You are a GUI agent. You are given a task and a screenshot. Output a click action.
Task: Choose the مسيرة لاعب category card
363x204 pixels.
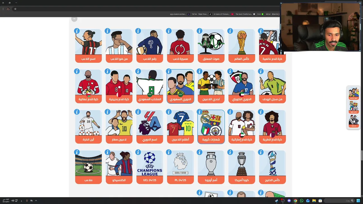pos(180,46)
